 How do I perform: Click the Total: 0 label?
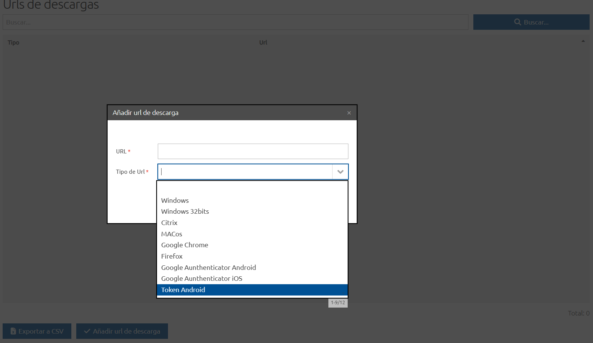(x=579, y=313)
